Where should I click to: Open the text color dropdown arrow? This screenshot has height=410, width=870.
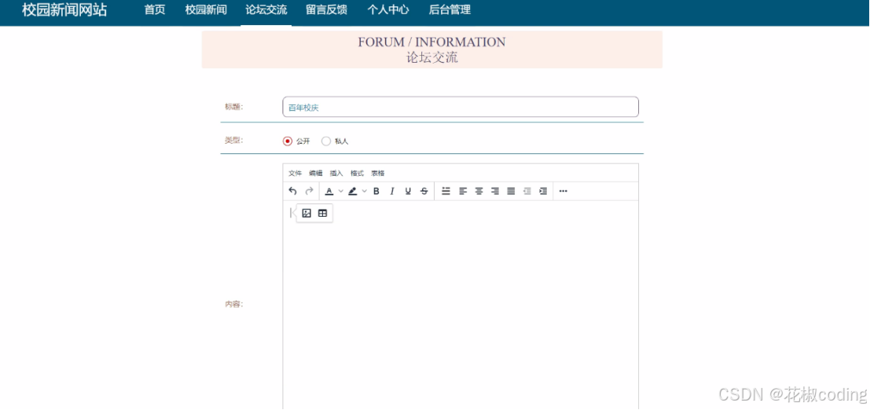pos(340,191)
